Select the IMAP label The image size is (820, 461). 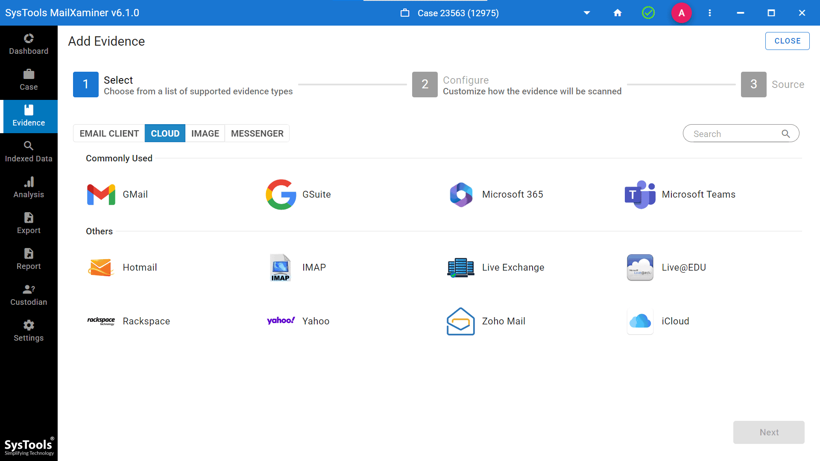[314, 268]
